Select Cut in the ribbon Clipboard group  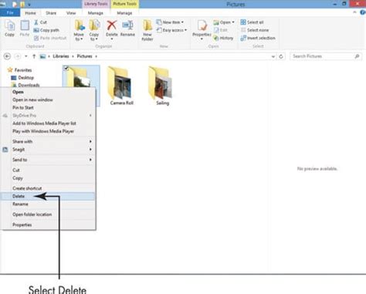(x=40, y=22)
